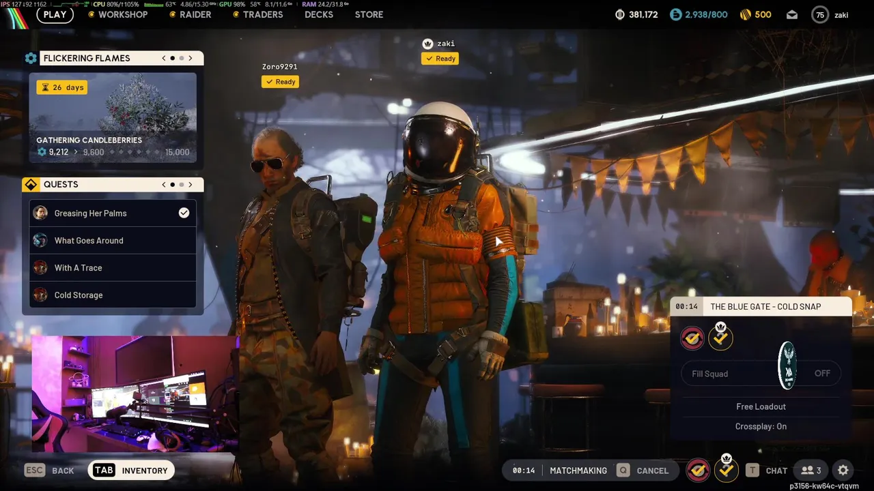Open the level 75 player badge
The image size is (874, 491).
(x=819, y=14)
